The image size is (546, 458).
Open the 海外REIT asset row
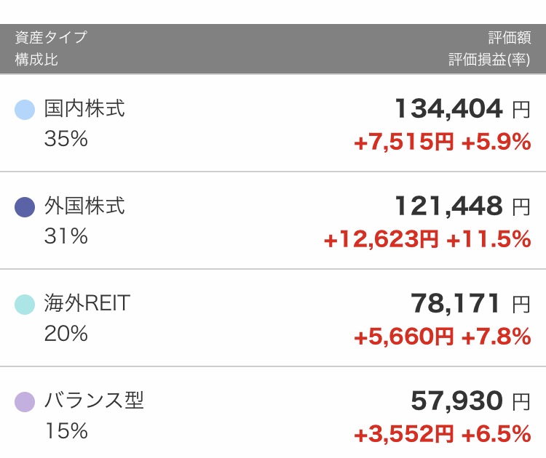coord(273,318)
